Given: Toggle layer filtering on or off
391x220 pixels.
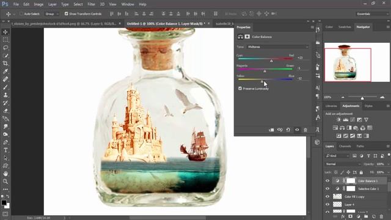Looking at the screenshot, I should pyautogui.click(x=389, y=155).
